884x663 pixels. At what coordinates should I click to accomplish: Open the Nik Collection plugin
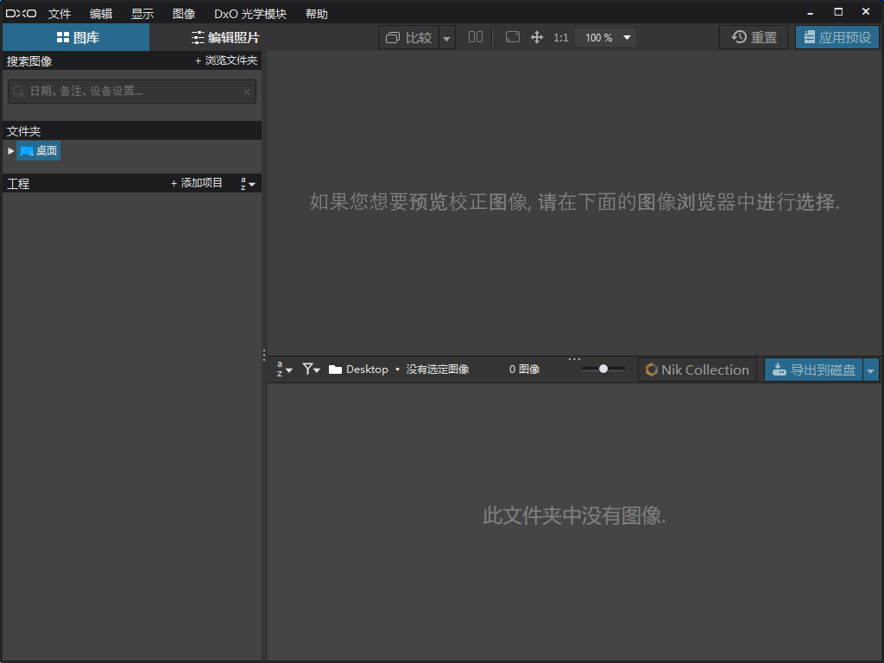click(x=697, y=369)
